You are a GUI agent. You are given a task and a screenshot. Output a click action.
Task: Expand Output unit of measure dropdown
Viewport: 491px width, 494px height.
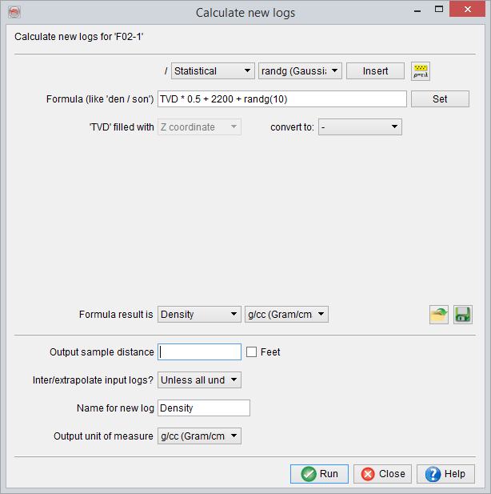click(199, 436)
